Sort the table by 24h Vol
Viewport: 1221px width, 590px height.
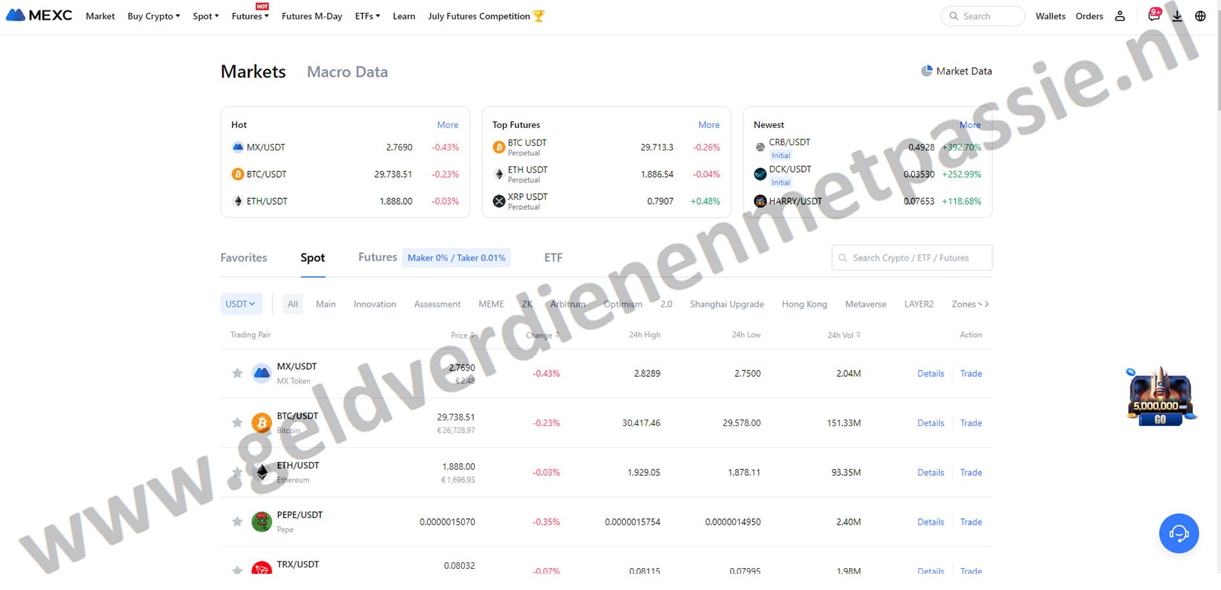[844, 335]
